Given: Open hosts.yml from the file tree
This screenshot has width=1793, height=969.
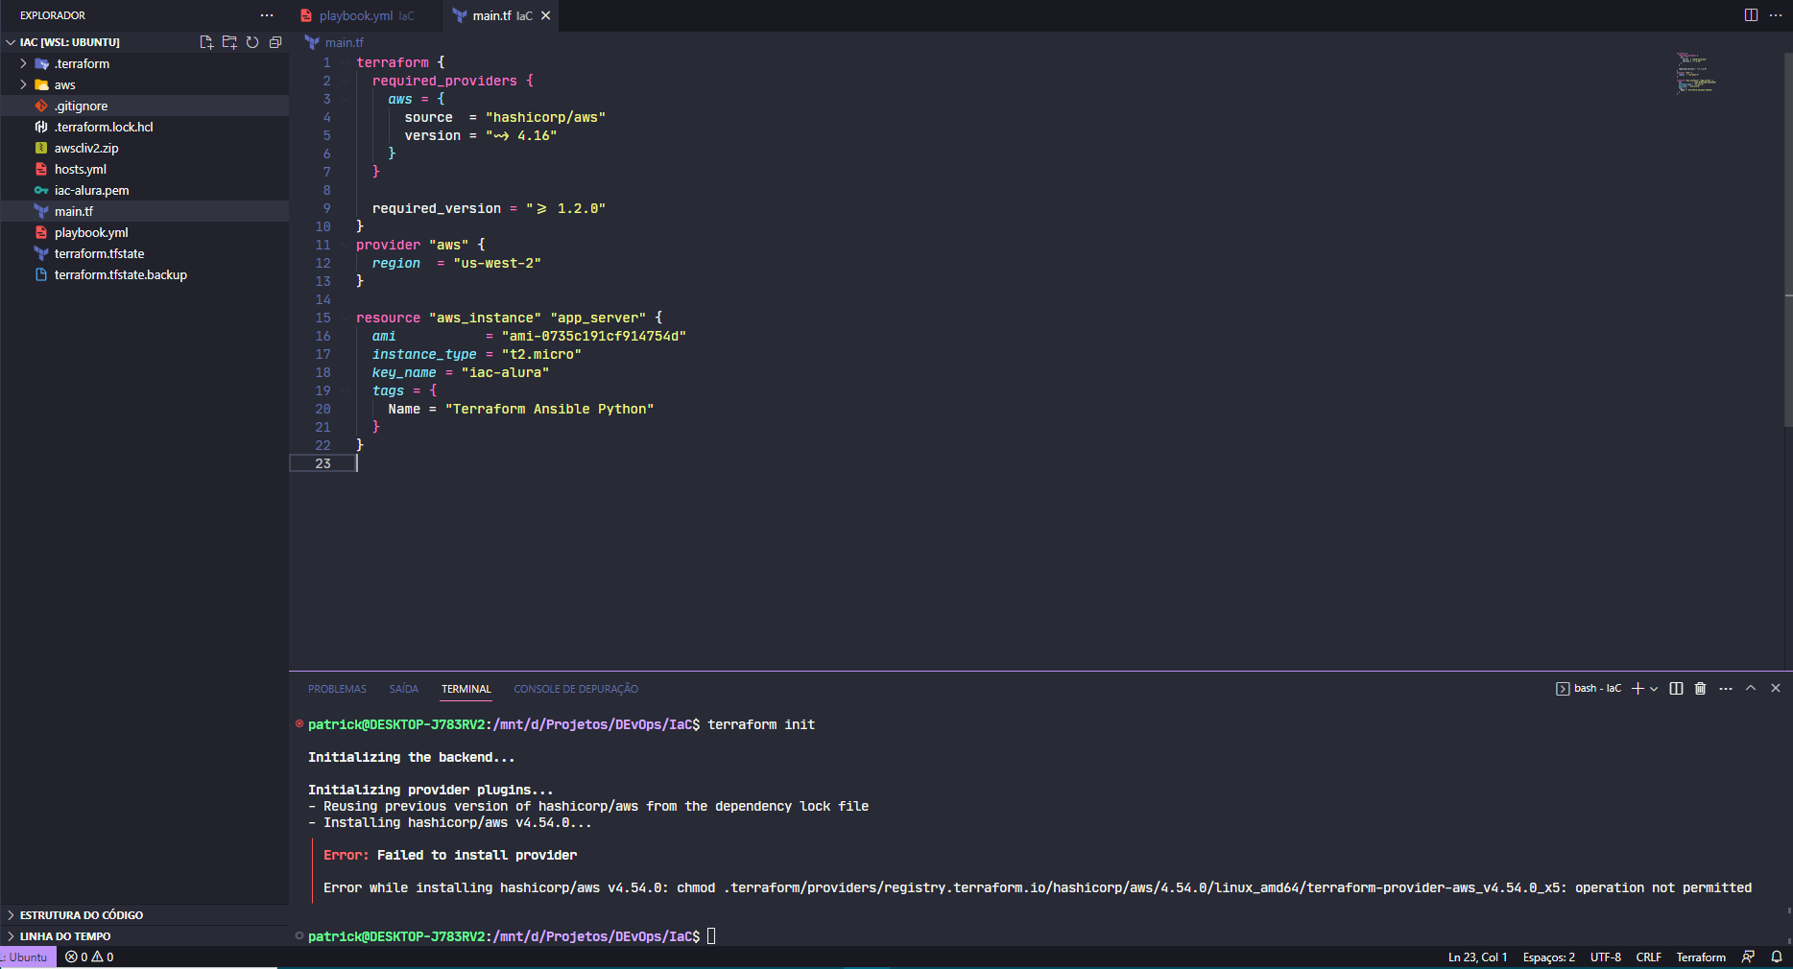Looking at the screenshot, I should click(144, 169).
